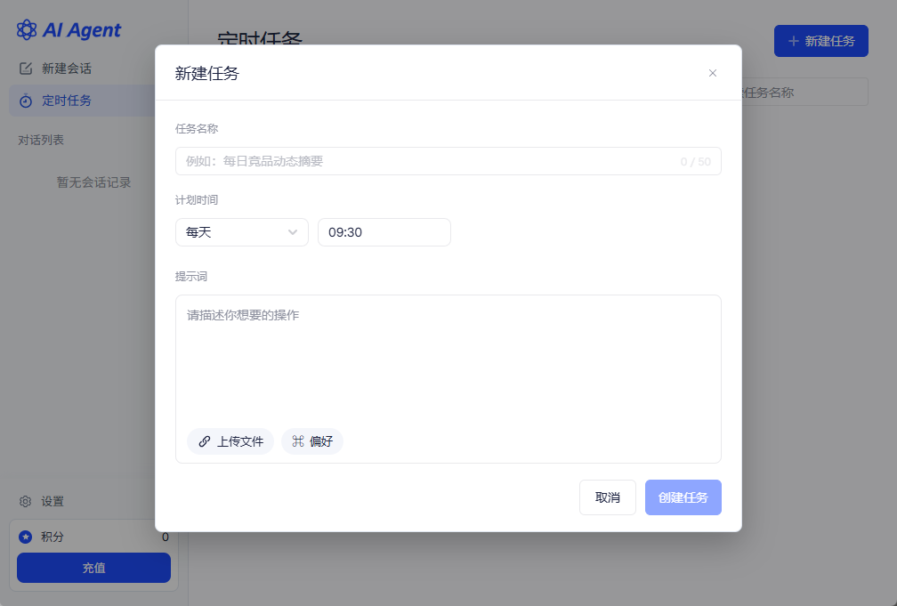Image resolution: width=897 pixels, height=606 pixels.
Task: Click the 任务名称 label
Action: tap(196, 129)
